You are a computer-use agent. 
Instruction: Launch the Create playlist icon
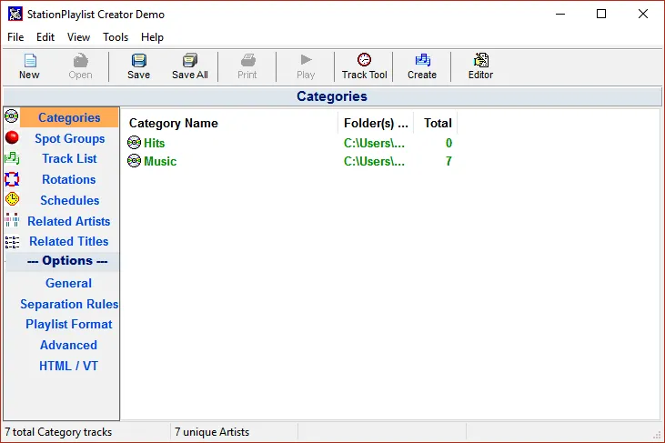421,60
